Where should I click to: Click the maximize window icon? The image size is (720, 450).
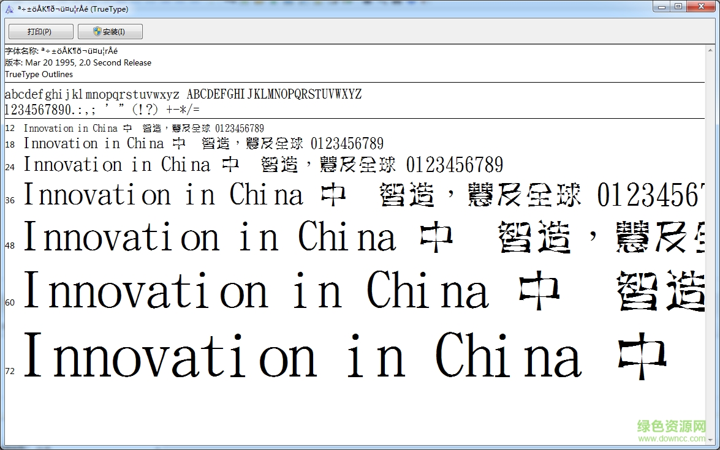(x=679, y=6)
